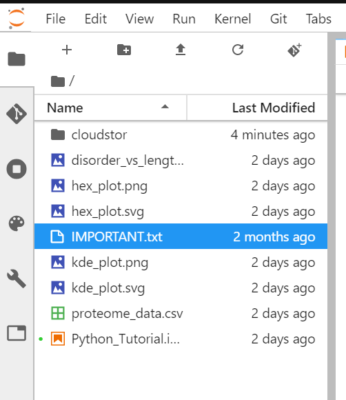Select the disorder_vs_lengt... image file

click(x=181, y=160)
